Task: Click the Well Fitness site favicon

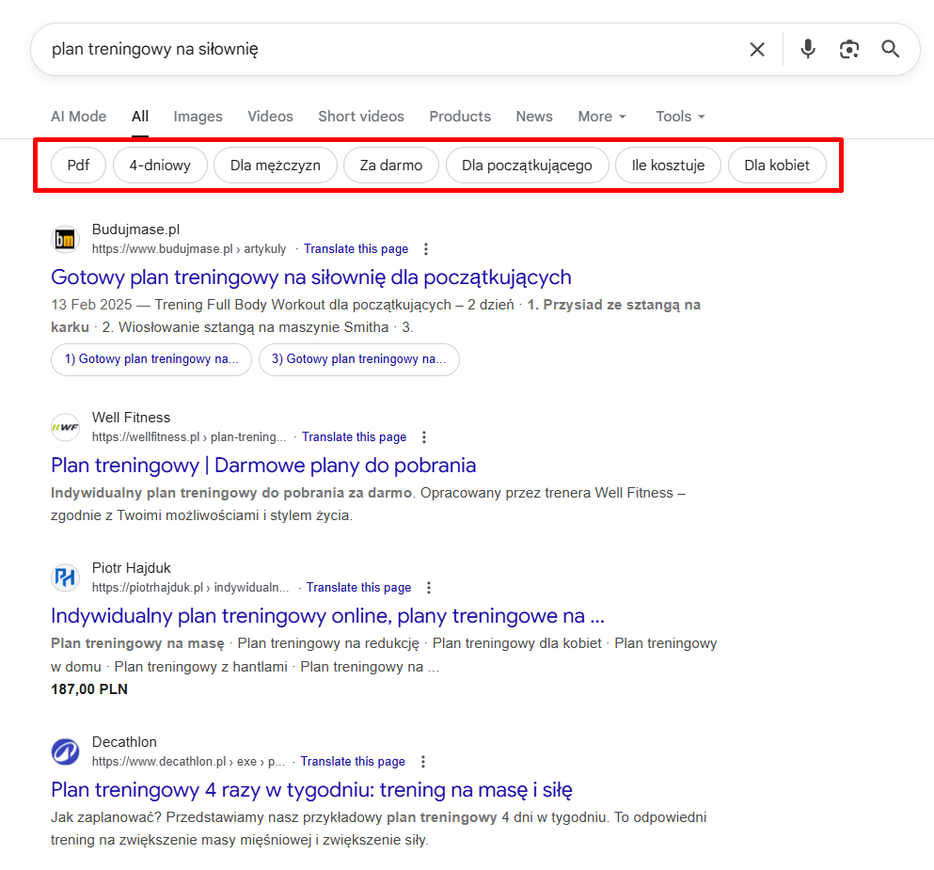Action: coord(65,427)
